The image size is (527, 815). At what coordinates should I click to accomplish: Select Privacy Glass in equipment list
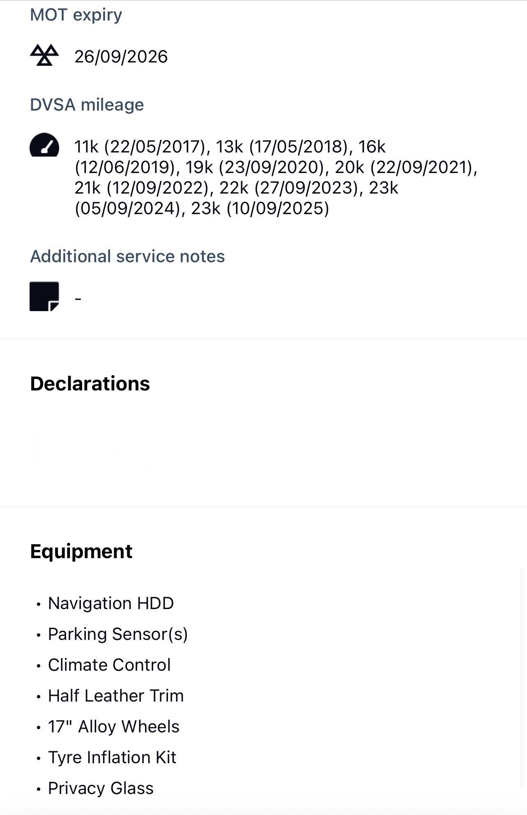101,788
